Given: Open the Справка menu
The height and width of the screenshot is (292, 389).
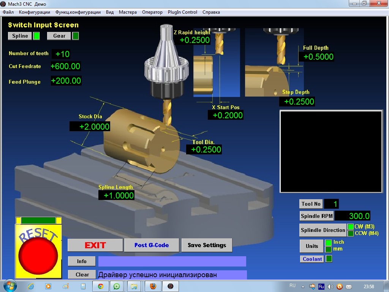Looking at the screenshot, I should (x=211, y=12).
